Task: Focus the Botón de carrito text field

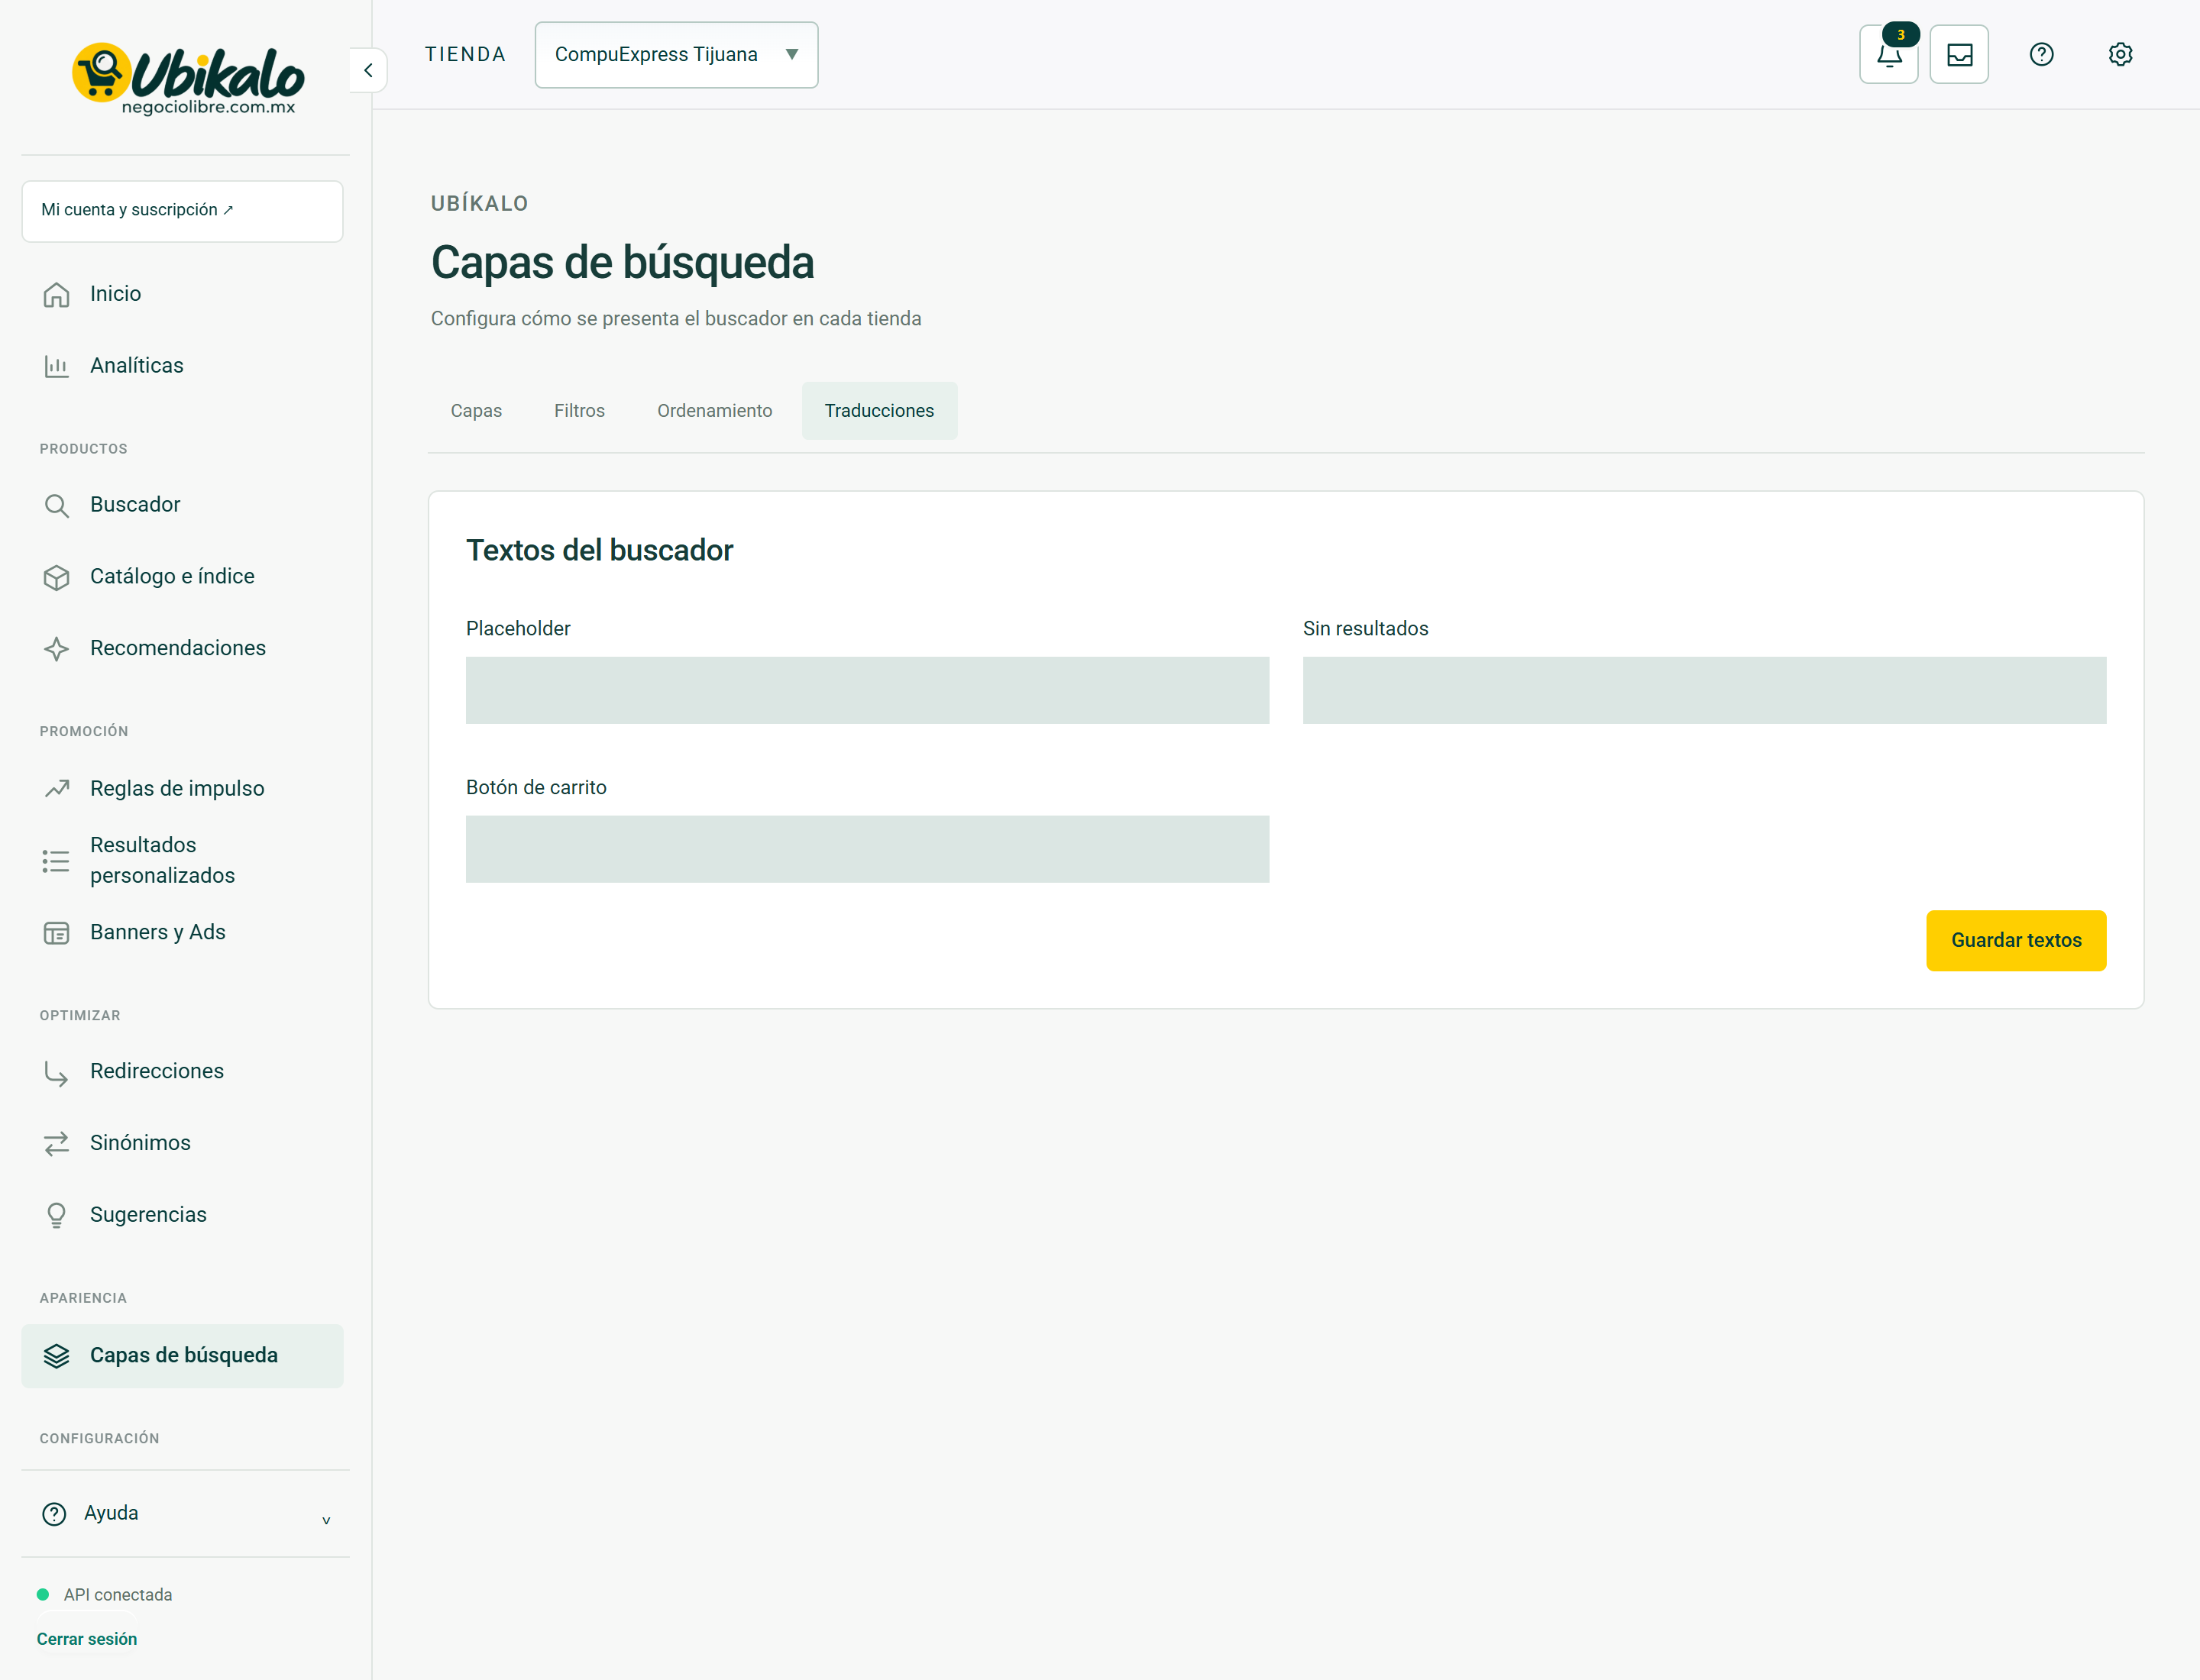Action: (867, 849)
